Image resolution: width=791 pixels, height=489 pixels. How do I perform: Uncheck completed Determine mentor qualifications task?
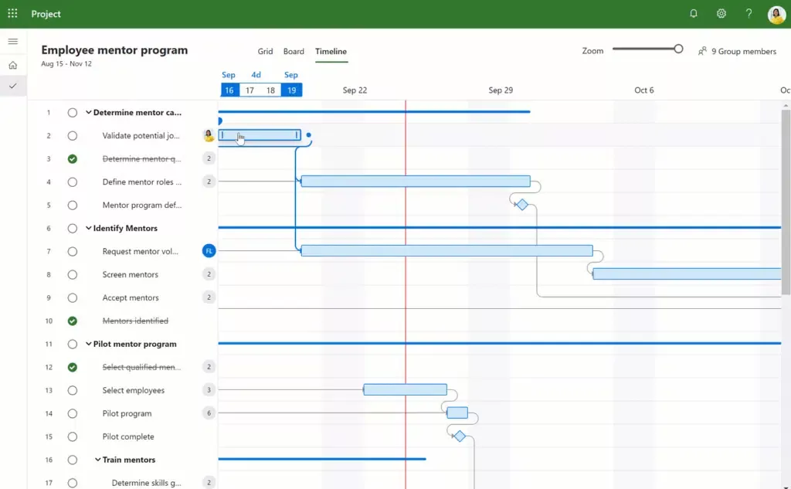[x=72, y=159]
